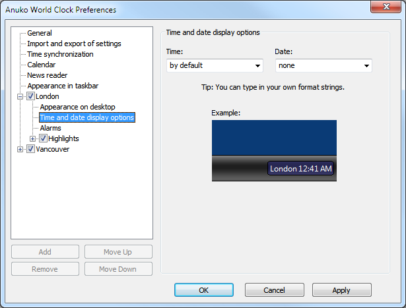The width and height of the screenshot is (406, 308).
Task: Expand the Vancouver tree node
Action: pyautogui.click(x=20, y=149)
